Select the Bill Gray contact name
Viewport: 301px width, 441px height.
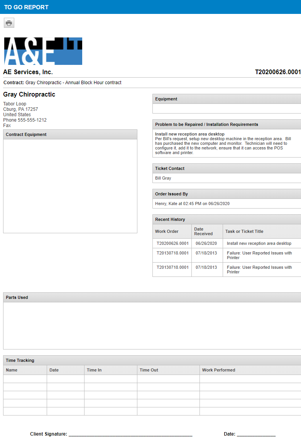click(x=163, y=178)
